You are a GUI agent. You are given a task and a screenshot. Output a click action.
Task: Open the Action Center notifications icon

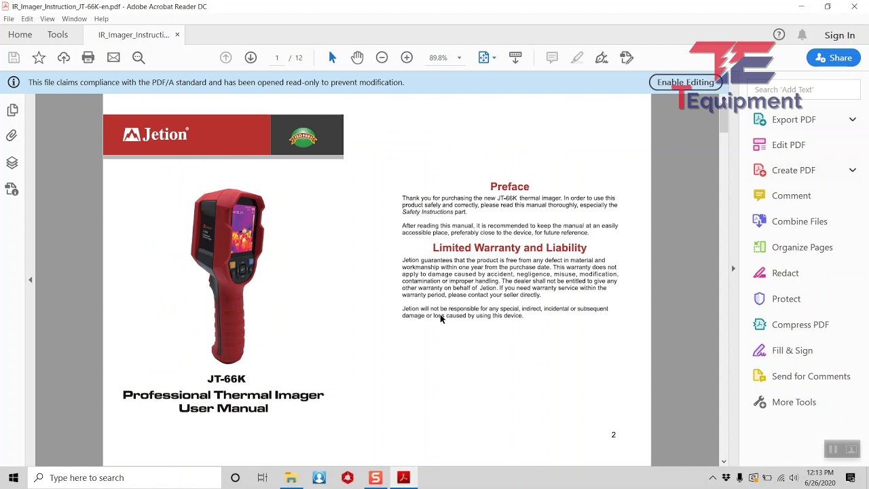(851, 477)
